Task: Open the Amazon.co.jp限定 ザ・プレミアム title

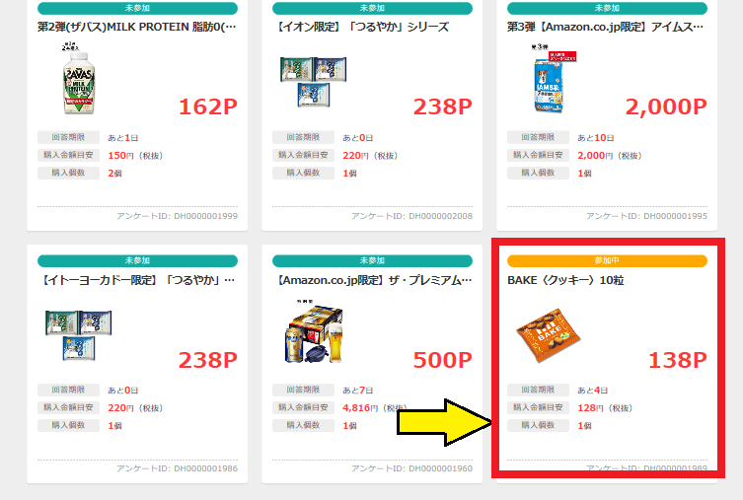Action: tap(374, 280)
